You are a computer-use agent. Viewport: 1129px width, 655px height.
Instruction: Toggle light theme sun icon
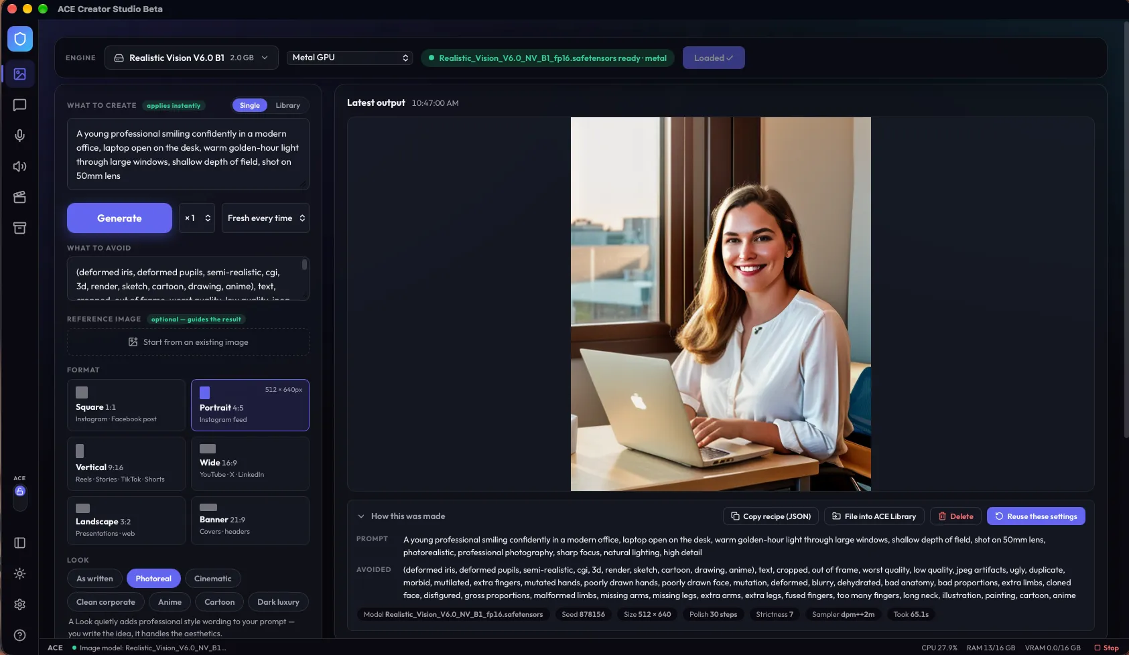click(20, 573)
